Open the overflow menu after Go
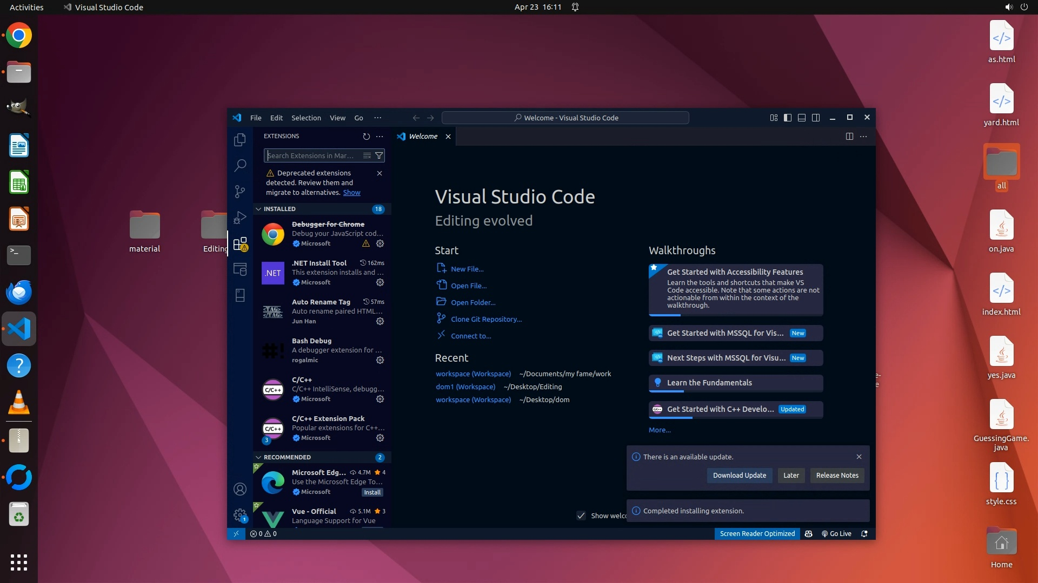 coord(377,118)
